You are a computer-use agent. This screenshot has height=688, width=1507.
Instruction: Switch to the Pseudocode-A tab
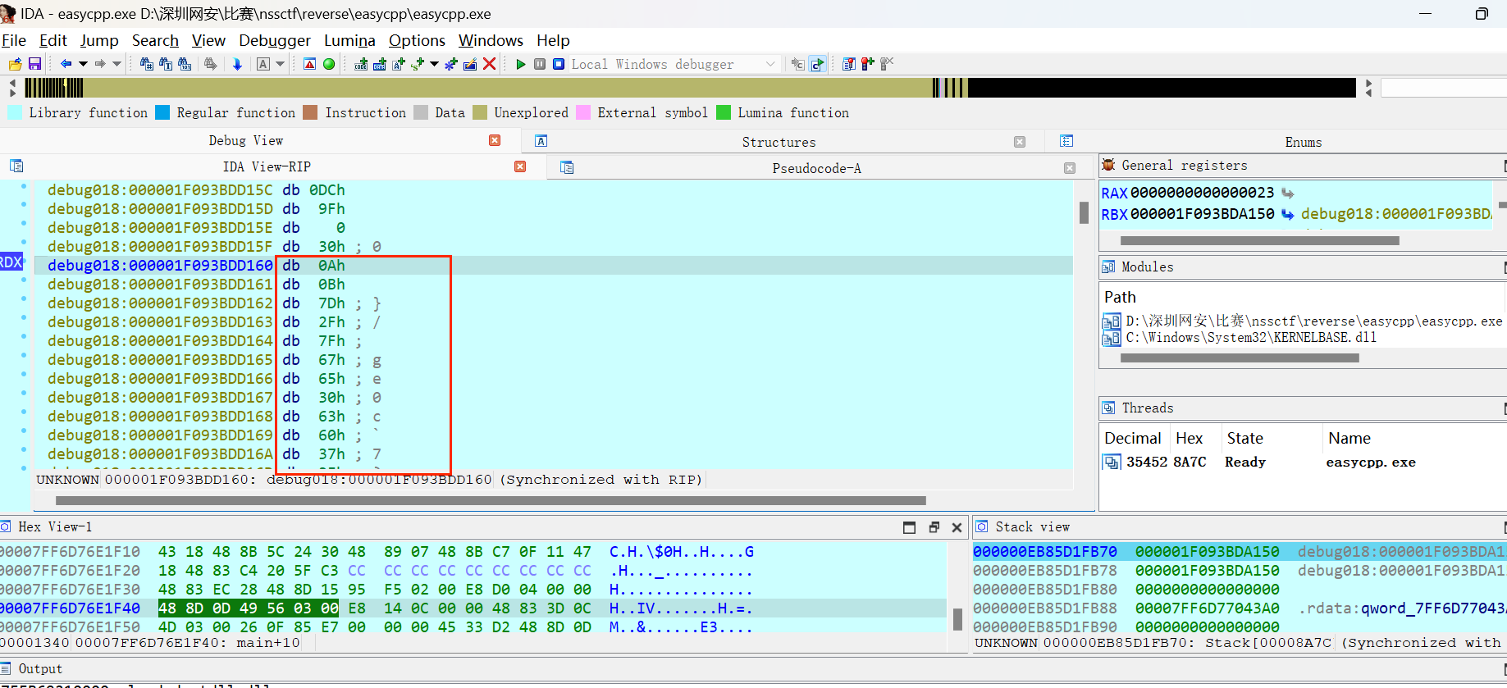815,168
